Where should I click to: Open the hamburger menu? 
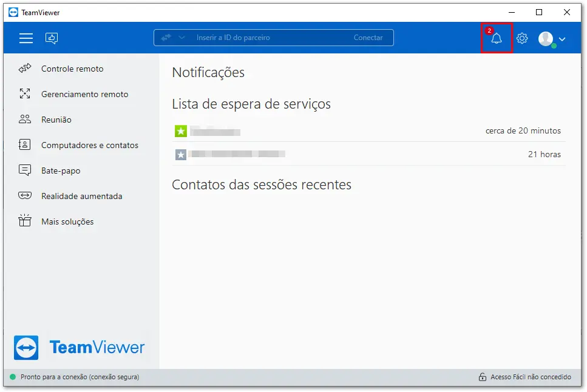(26, 38)
